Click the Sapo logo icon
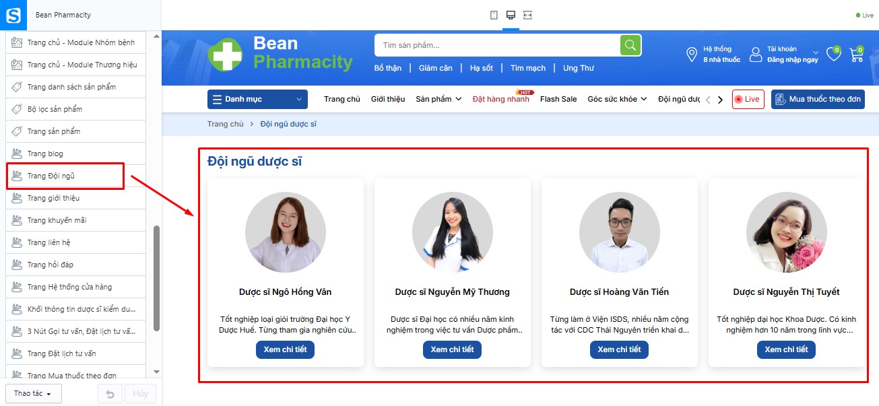The image size is (879, 406). coord(13,15)
